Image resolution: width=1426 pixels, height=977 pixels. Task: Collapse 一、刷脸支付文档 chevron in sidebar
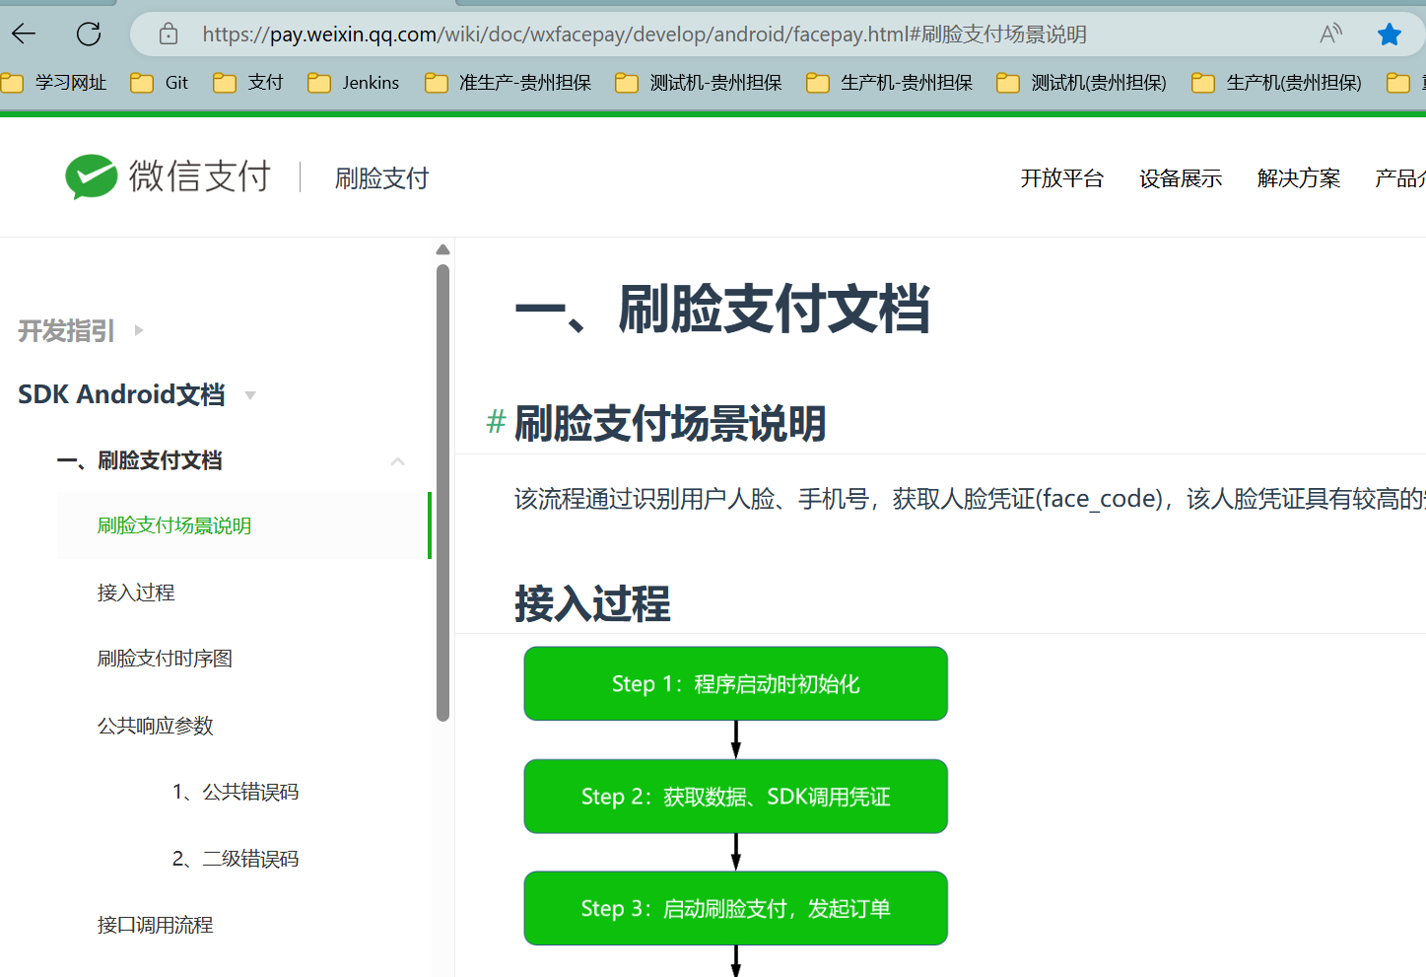398,461
